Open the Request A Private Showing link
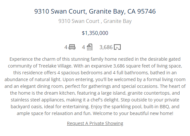The width and height of the screenshot is (190, 136). pos(95,123)
